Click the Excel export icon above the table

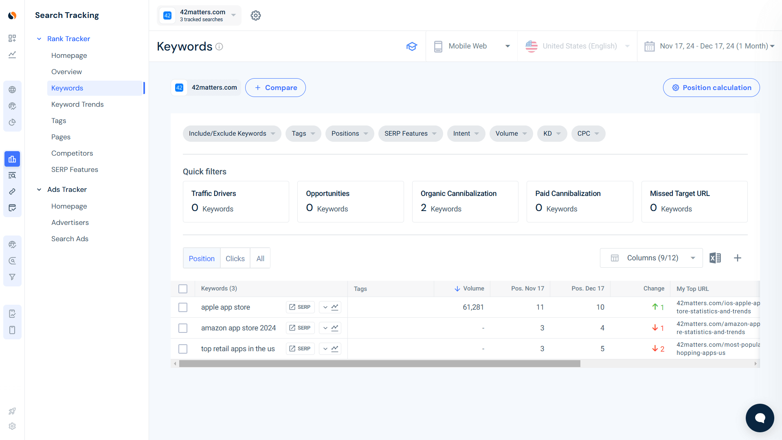coord(715,258)
